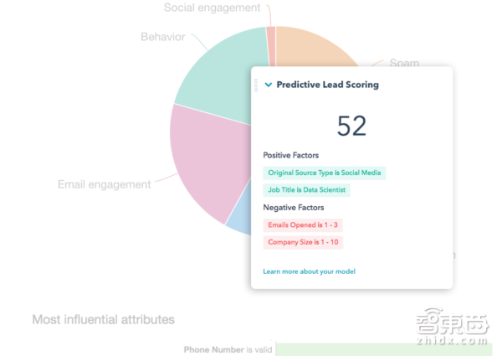Click the drag handle on scoring card
The height and width of the screenshot is (356, 502).
[256, 85]
